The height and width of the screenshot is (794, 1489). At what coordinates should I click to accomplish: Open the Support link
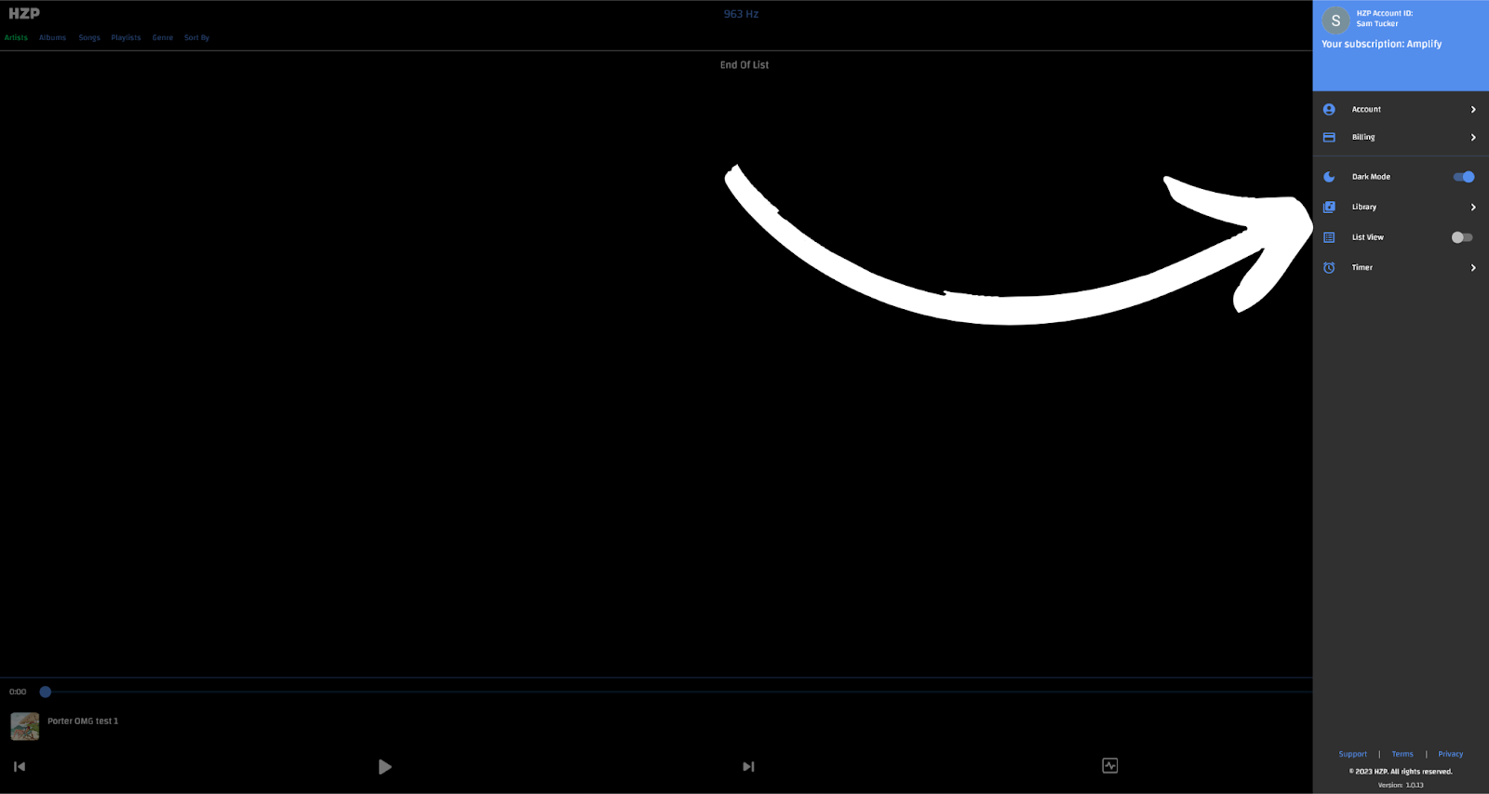[x=1352, y=754]
